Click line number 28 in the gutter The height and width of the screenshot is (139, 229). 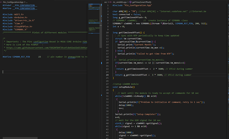[107, 87]
